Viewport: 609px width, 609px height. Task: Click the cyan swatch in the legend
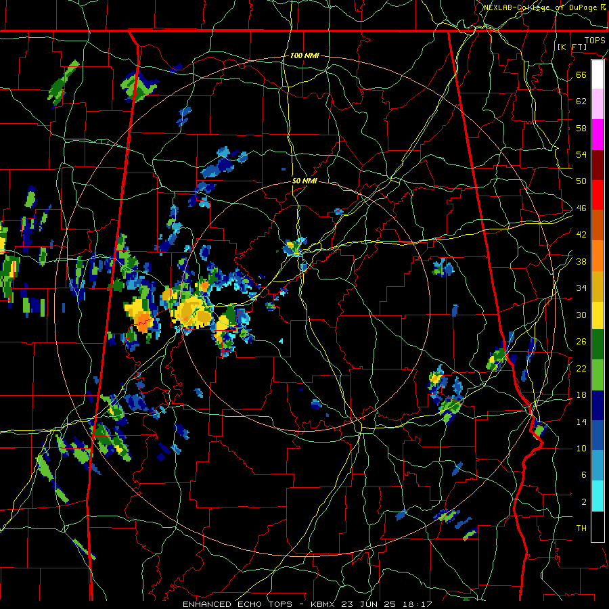[x=597, y=496]
